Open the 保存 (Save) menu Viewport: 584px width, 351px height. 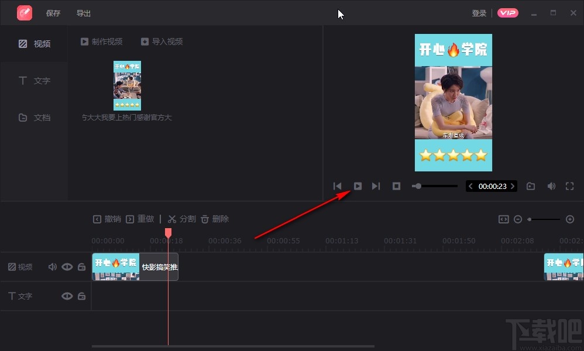pyautogui.click(x=53, y=13)
